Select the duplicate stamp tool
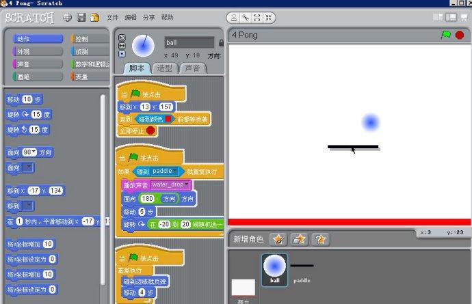The width and height of the screenshot is (472, 304). pyautogui.click(x=233, y=18)
